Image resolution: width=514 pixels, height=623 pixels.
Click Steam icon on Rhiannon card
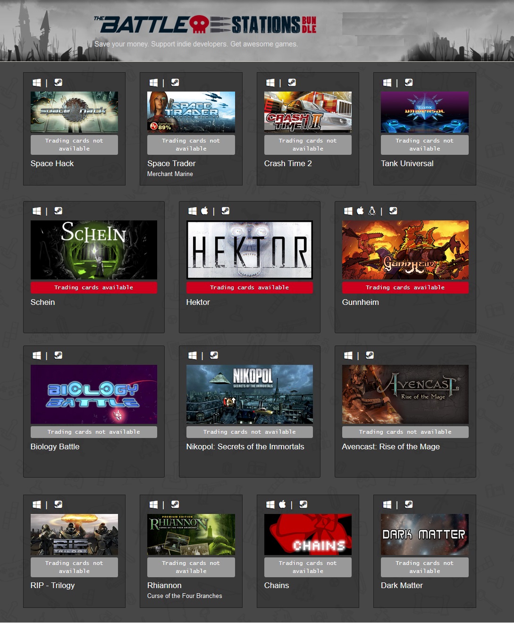coord(175,504)
